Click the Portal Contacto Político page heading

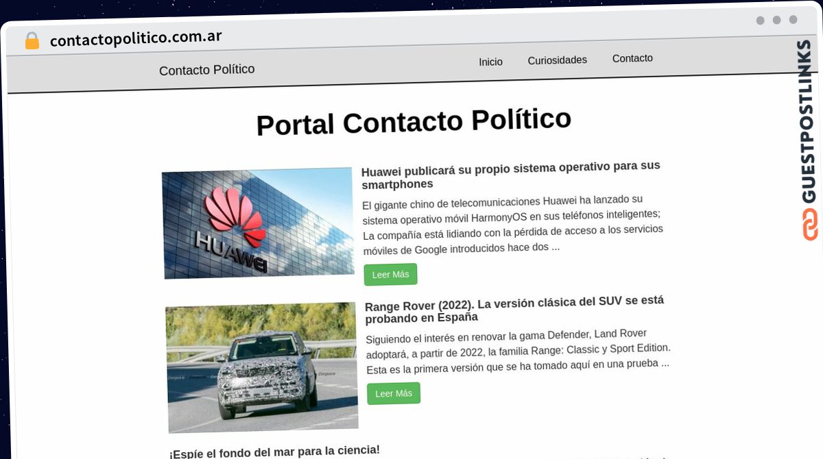(414, 122)
